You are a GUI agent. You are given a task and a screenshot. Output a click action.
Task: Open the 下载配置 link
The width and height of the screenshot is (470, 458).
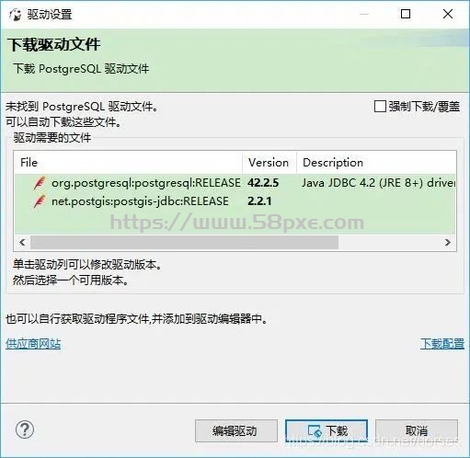tap(442, 344)
